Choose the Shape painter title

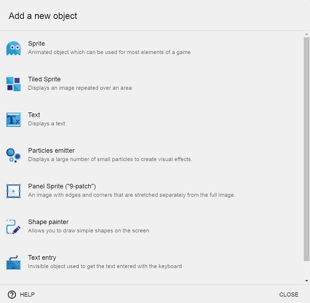48,222
